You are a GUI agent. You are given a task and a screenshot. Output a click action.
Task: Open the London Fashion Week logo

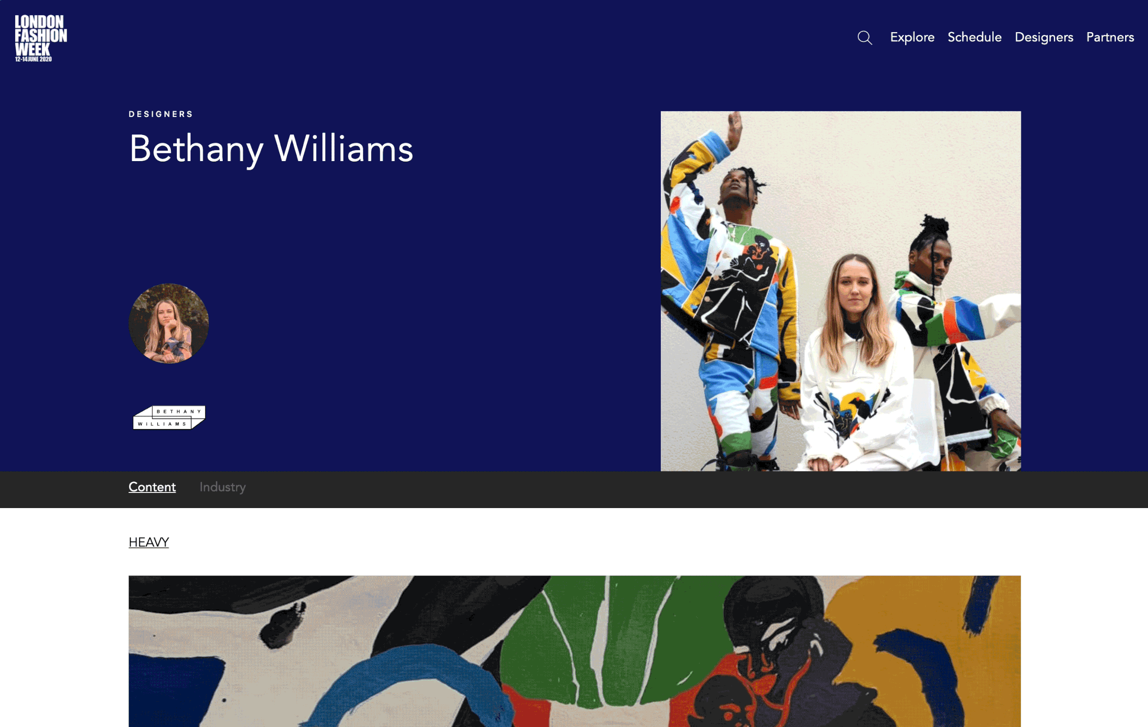[x=40, y=38]
